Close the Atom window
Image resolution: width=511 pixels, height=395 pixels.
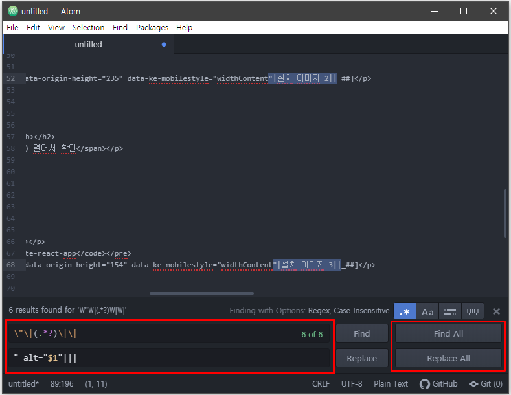pyautogui.click(x=493, y=11)
